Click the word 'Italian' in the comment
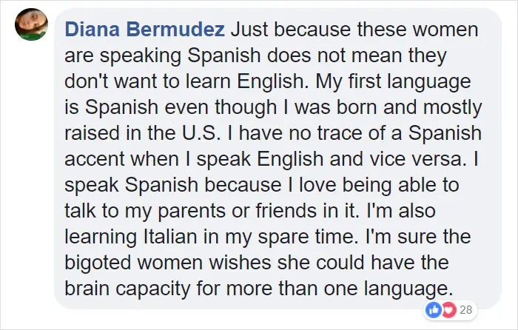This screenshot has height=330, width=518. (x=170, y=237)
